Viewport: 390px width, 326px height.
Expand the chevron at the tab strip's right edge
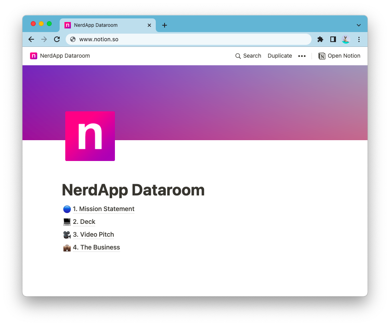coord(359,24)
